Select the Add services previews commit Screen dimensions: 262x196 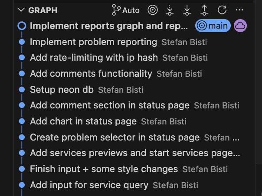pyautogui.click(x=135, y=153)
